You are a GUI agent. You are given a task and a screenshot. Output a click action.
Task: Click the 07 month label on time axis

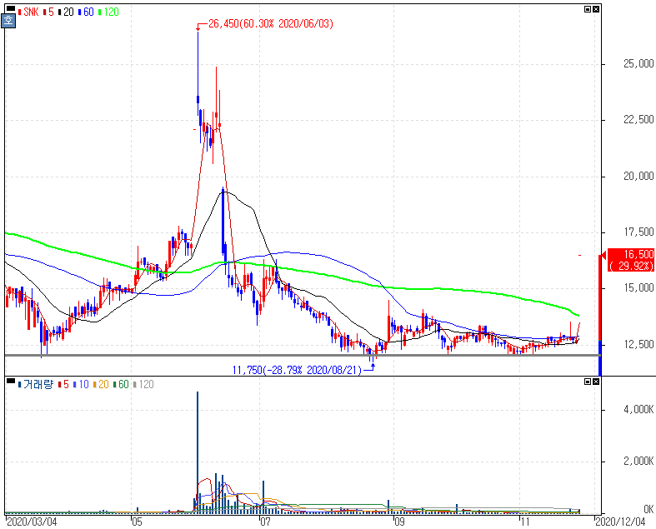click(x=265, y=522)
